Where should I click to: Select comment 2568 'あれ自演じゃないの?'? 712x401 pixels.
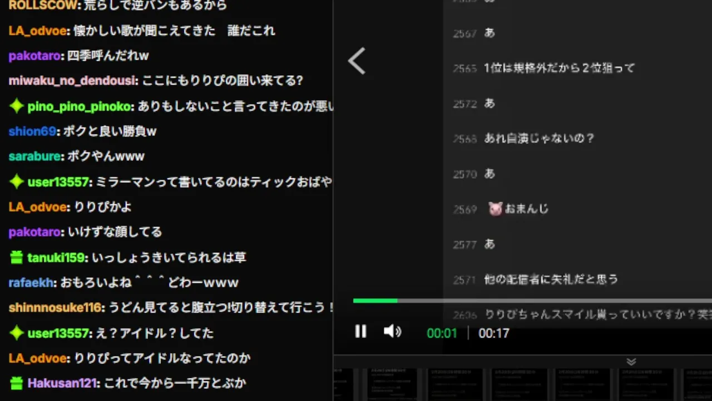coord(539,138)
